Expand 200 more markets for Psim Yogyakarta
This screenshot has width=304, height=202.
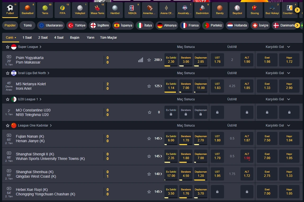click(158, 60)
